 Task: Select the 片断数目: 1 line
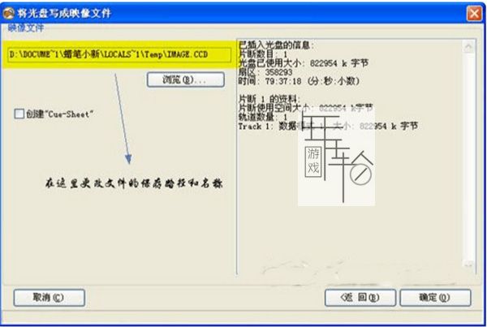263,54
